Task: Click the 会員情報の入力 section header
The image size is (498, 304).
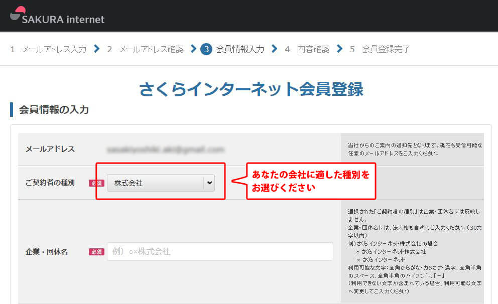Action: 53,109
